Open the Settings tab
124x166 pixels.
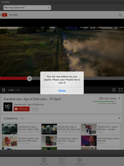pyautogui.click(x=80, y=161)
